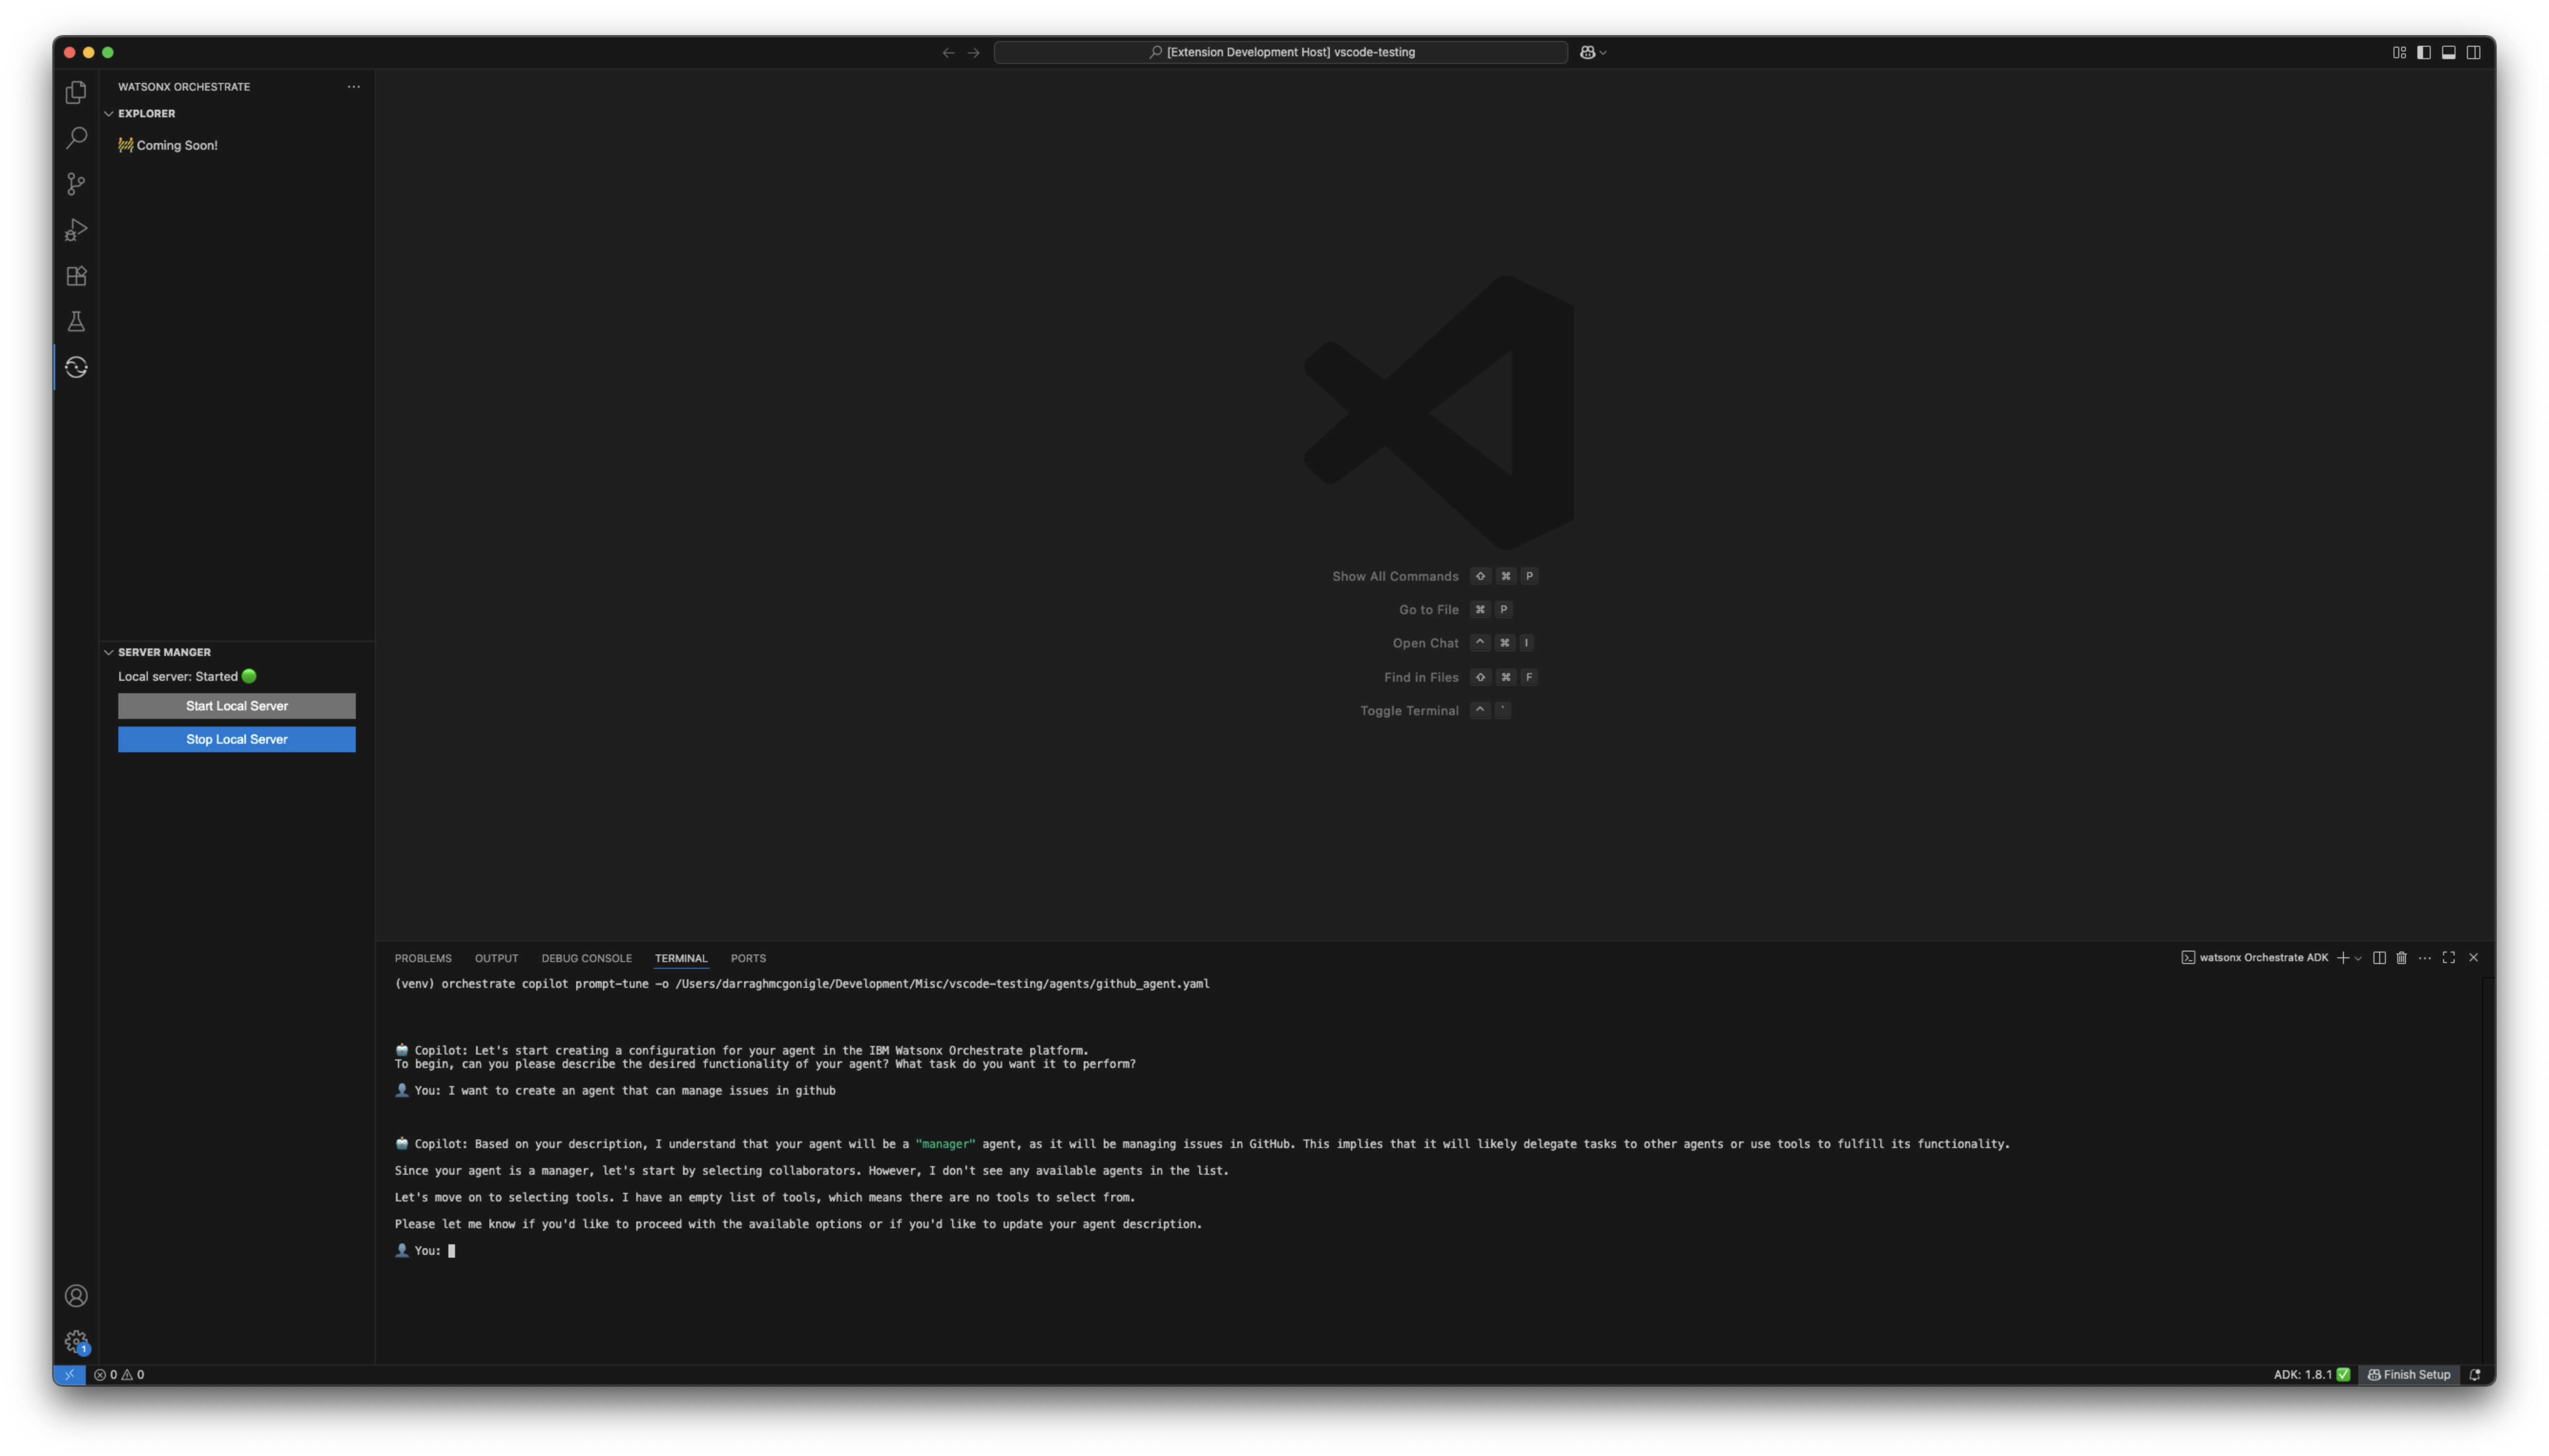Click the command center search field
The image size is (2549, 1456).
pos(1281,52)
